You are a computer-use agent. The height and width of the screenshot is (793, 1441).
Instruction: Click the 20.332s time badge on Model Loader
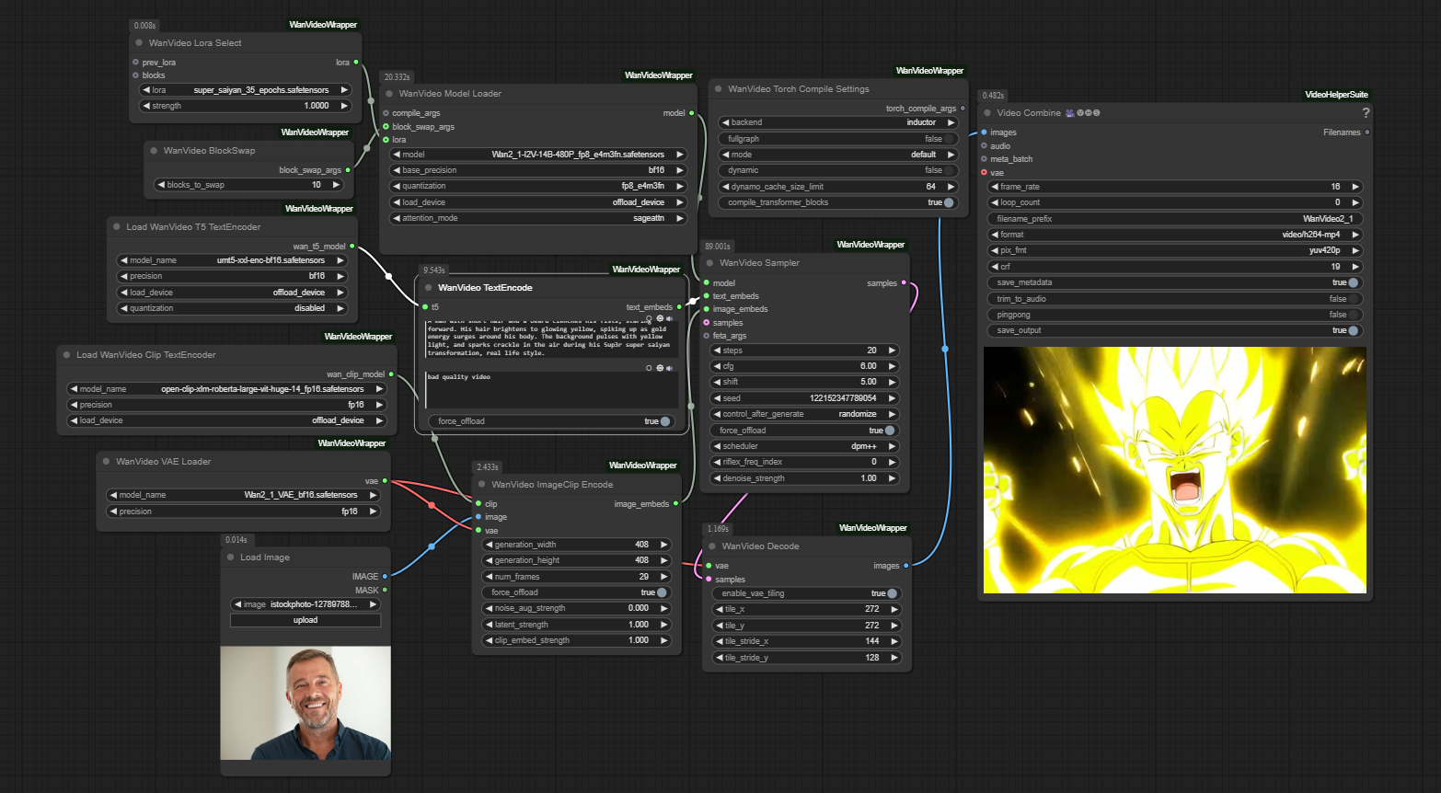click(398, 77)
